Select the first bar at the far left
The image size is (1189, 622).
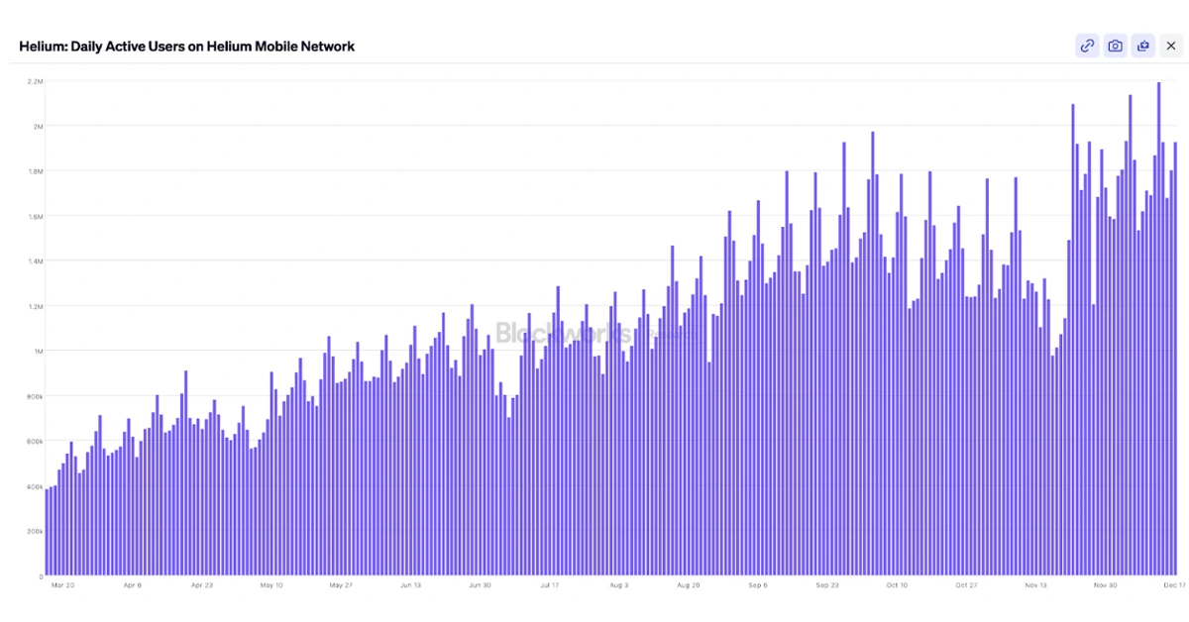point(47,532)
